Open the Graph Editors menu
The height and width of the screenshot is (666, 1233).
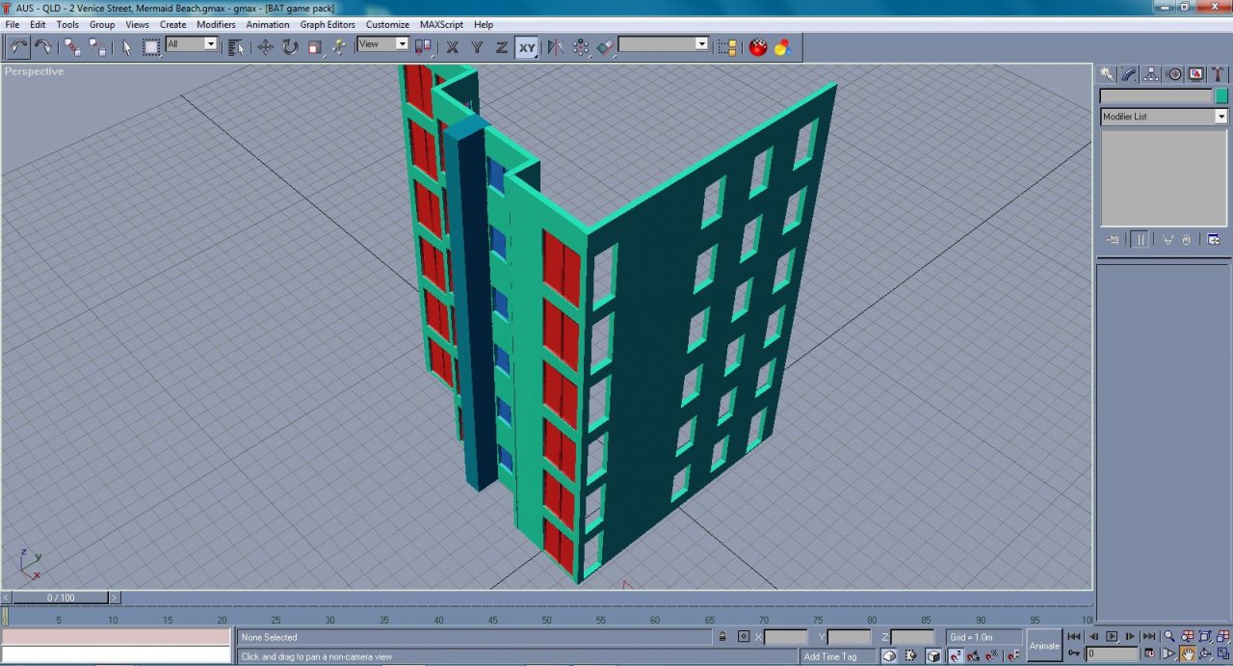pos(328,24)
